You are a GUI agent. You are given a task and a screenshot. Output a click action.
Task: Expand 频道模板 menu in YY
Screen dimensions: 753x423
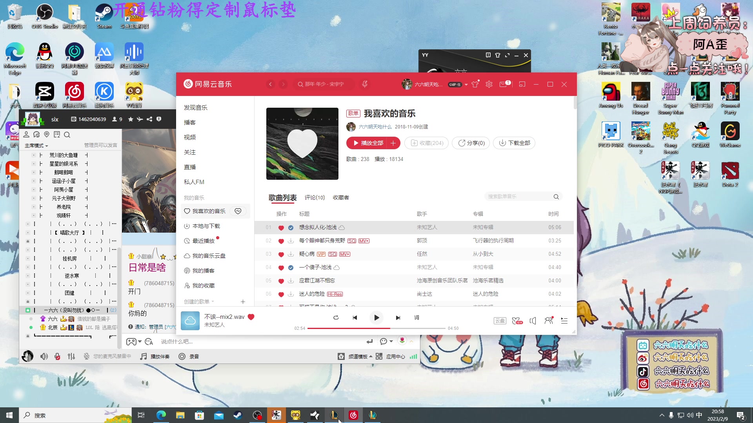[355, 356]
